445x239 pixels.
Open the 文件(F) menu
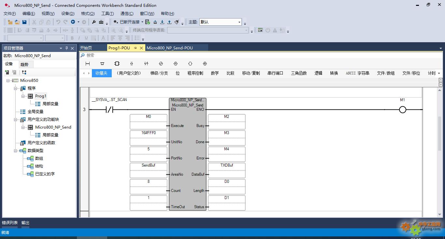9,13
